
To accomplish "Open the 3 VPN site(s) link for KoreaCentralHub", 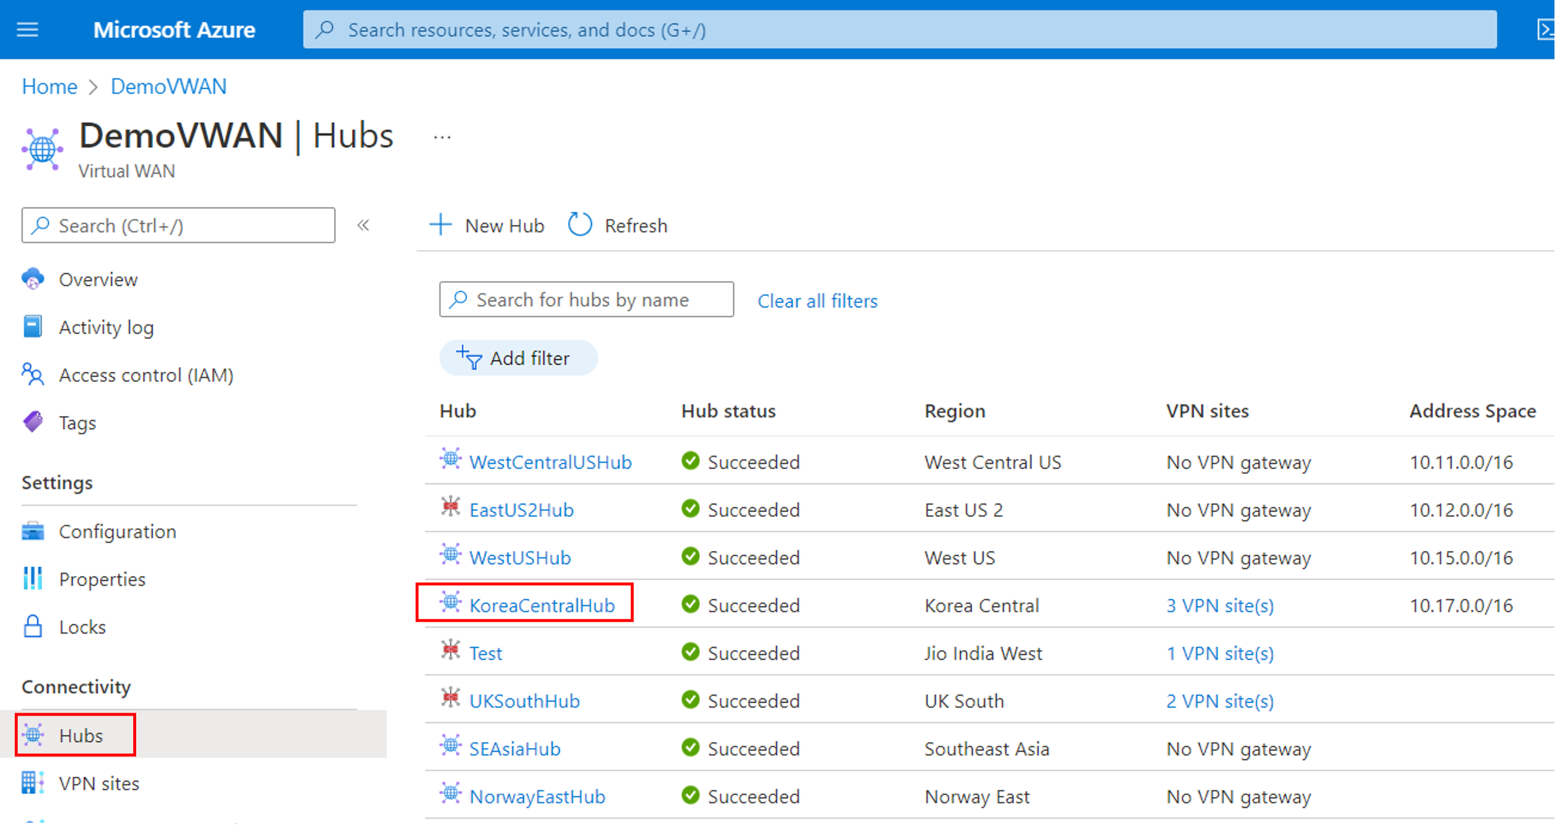I will coord(1219,605).
